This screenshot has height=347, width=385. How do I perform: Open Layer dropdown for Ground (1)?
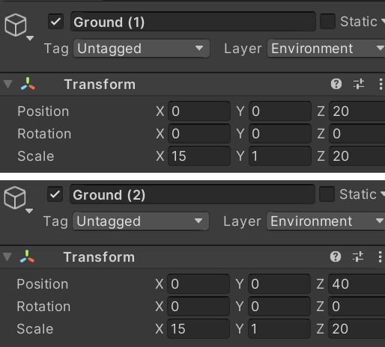[326, 49]
